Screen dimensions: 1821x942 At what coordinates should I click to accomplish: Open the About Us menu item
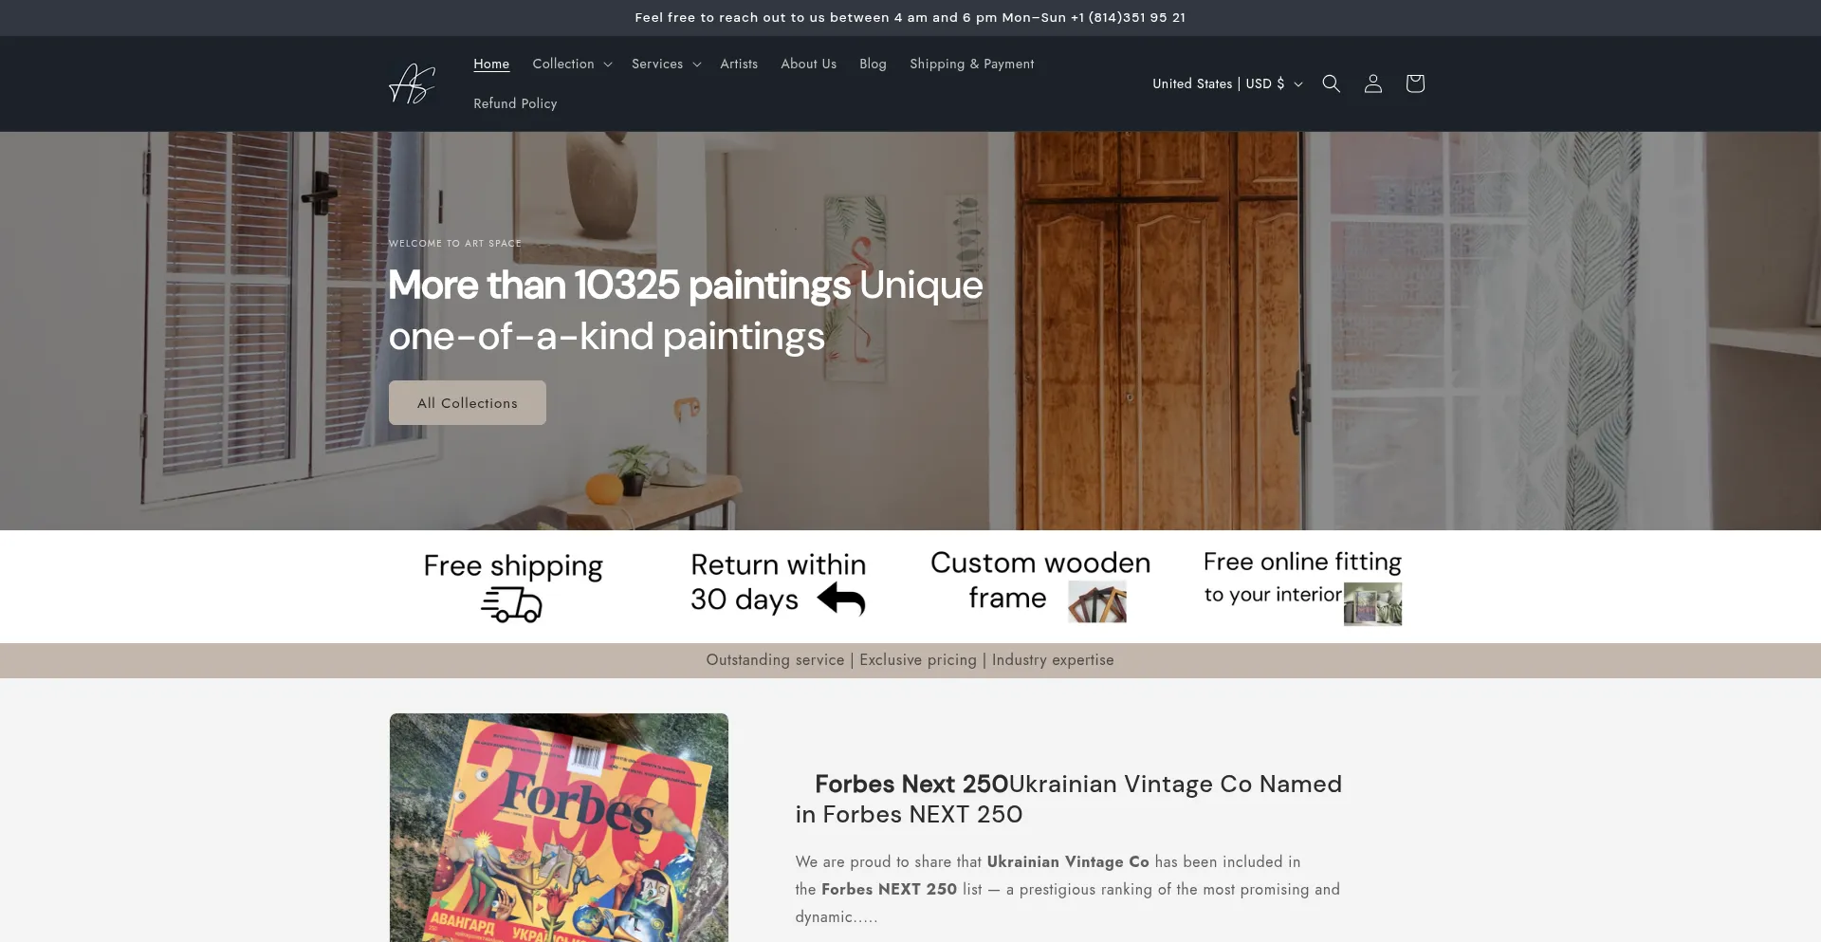tap(808, 64)
